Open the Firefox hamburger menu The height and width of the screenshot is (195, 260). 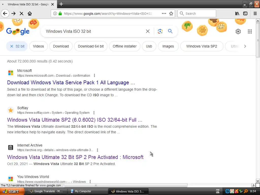pos(255,14)
